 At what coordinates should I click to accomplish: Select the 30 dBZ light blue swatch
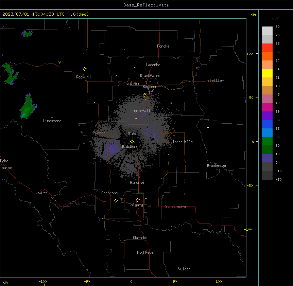point(267,132)
